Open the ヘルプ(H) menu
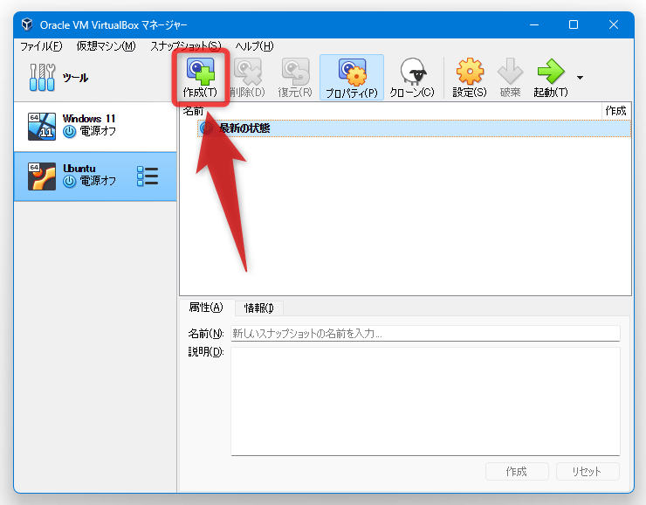 tap(254, 45)
